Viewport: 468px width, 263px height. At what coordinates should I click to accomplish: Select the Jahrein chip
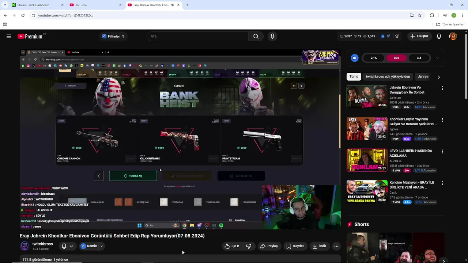tap(423, 77)
